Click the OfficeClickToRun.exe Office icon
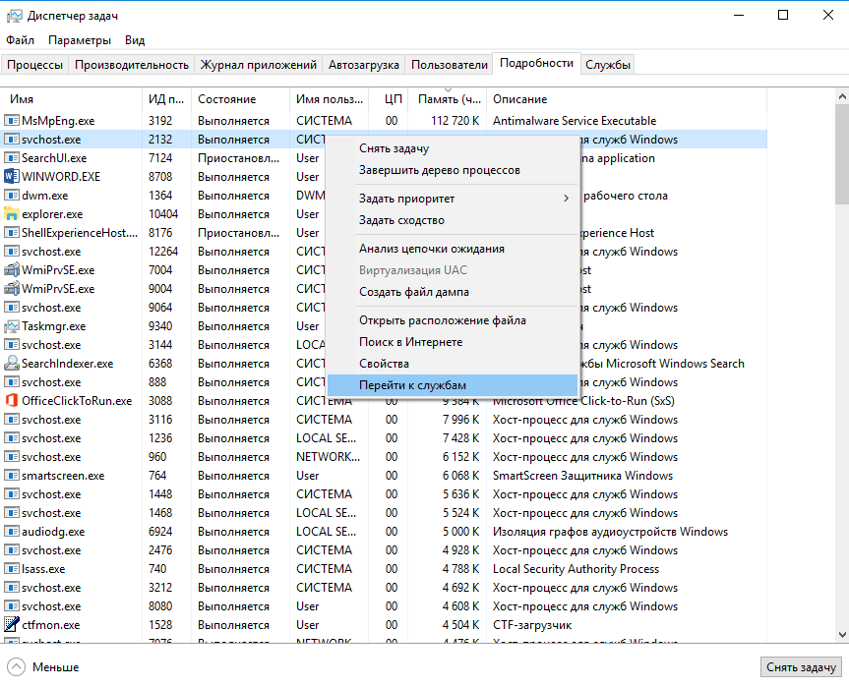 coord(12,400)
